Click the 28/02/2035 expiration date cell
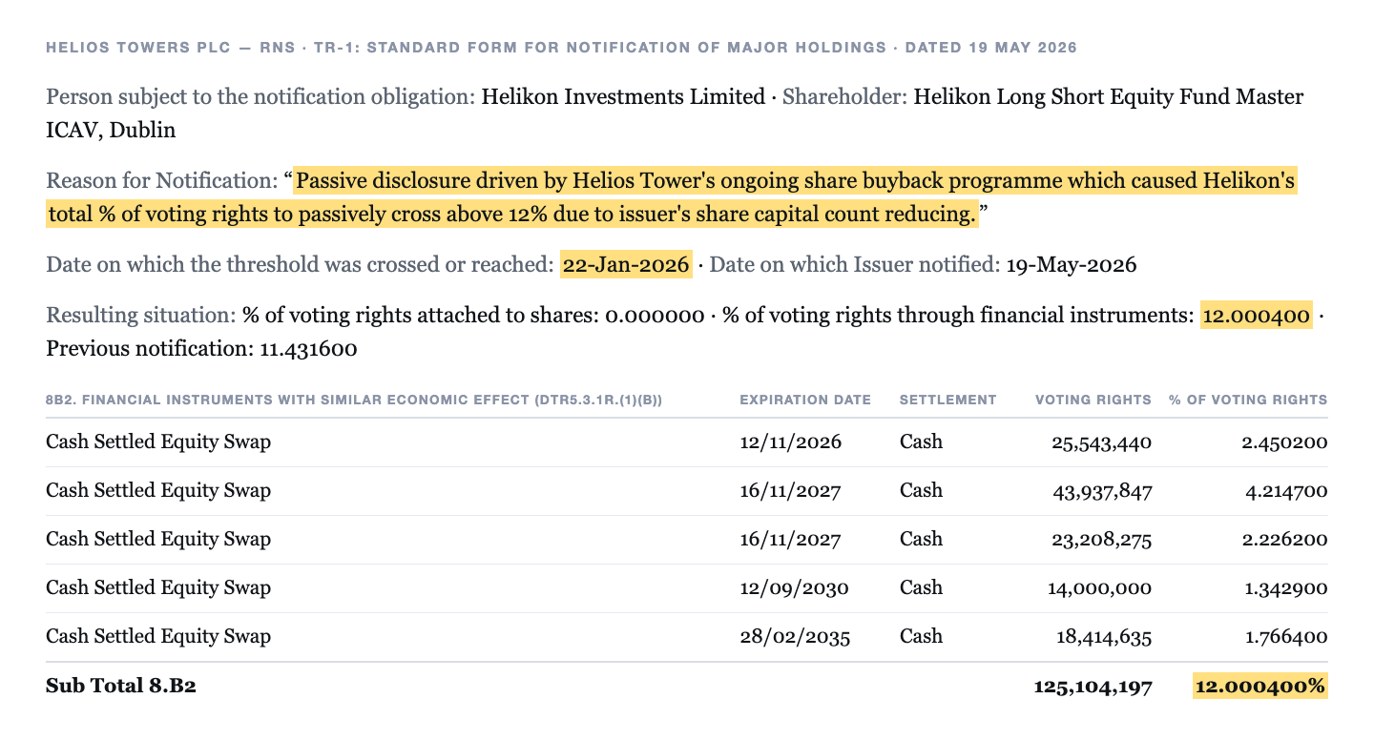The height and width of the screenshot is (740, 1374). point(794,636)
